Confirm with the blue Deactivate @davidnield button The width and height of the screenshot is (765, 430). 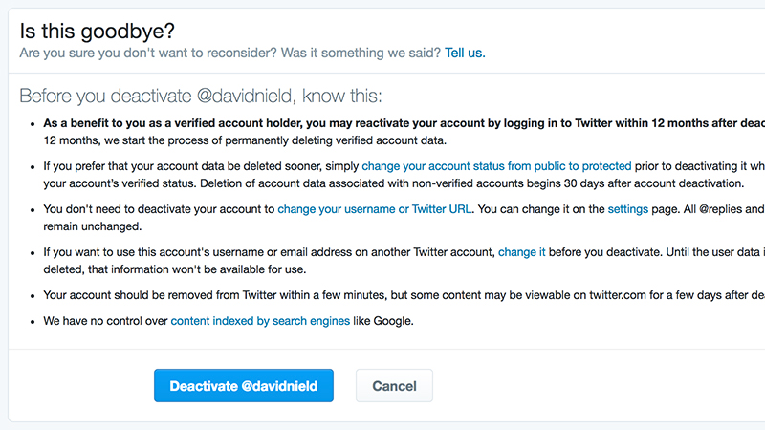click(244, 386)
